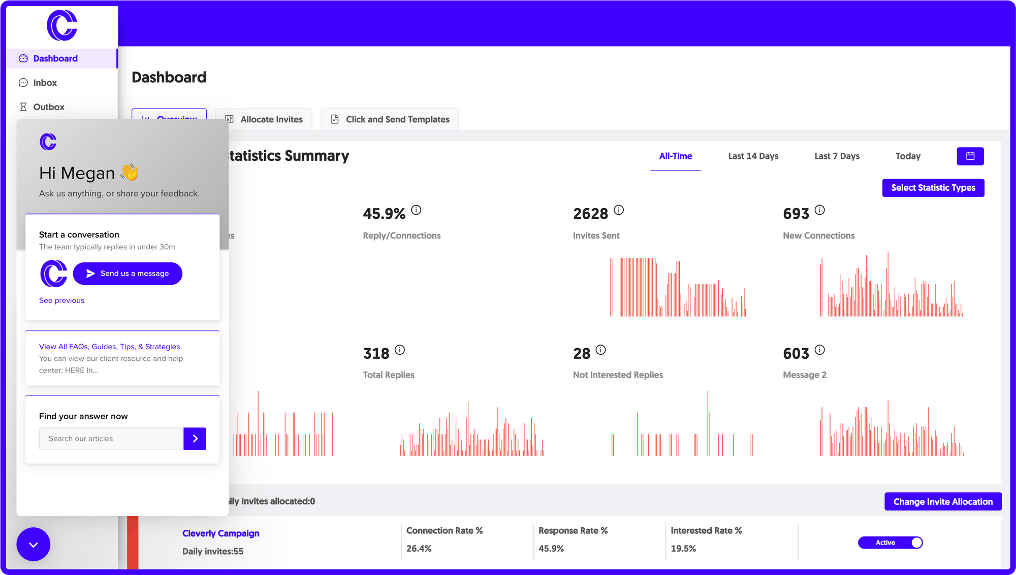
Task: Click the Select Statistic Types button
Action: click(x=933, y=188)
